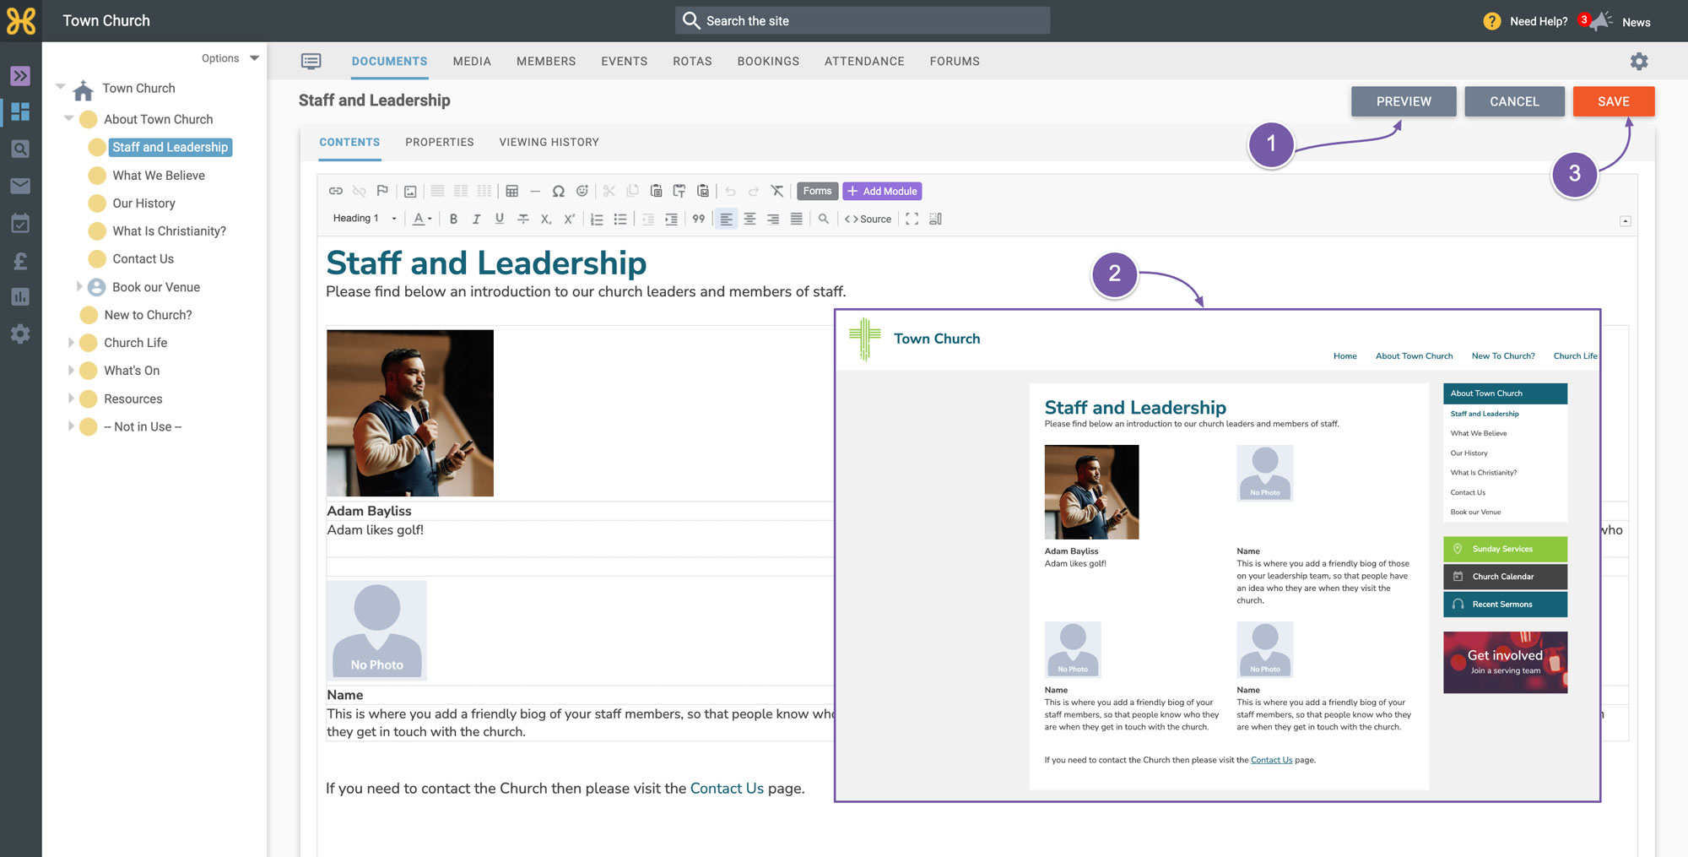Open the special character Omega tool

[x=558, y=191]
